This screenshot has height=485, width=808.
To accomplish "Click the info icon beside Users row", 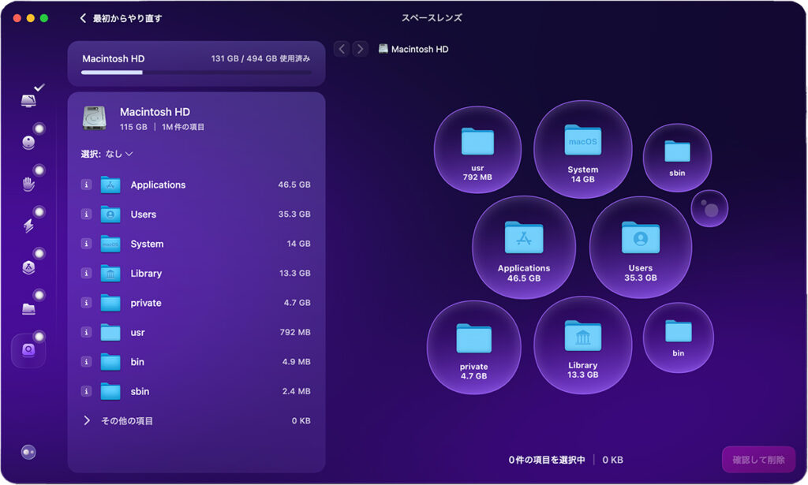I will 86,214.
